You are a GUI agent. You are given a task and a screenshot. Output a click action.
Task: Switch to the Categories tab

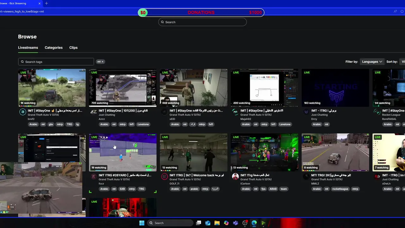[x=53, y=47]
